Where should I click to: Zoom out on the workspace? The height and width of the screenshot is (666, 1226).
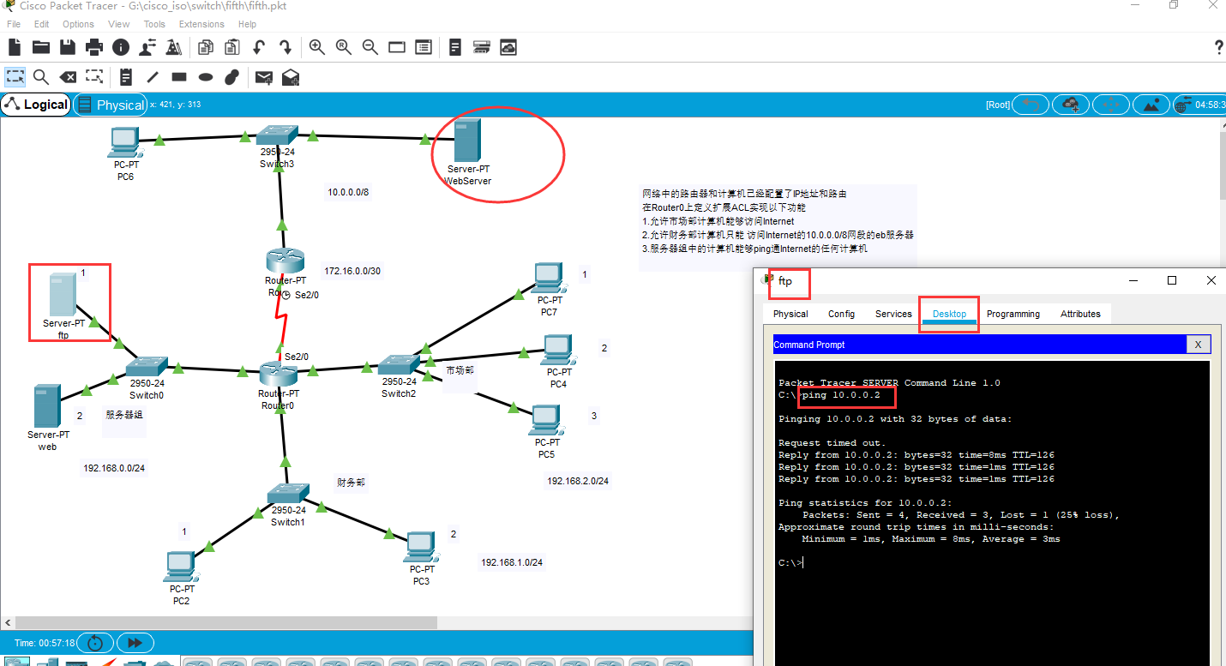coord(370,47)
